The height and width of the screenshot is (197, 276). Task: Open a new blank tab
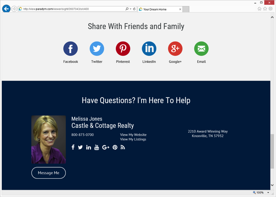186,9
